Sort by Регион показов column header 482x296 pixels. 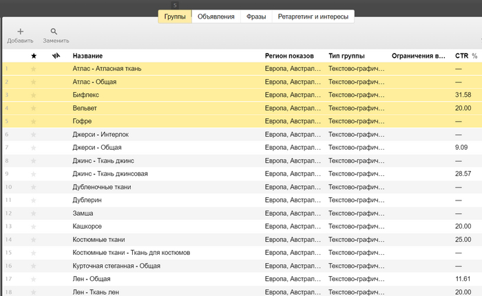pos(289,55)
